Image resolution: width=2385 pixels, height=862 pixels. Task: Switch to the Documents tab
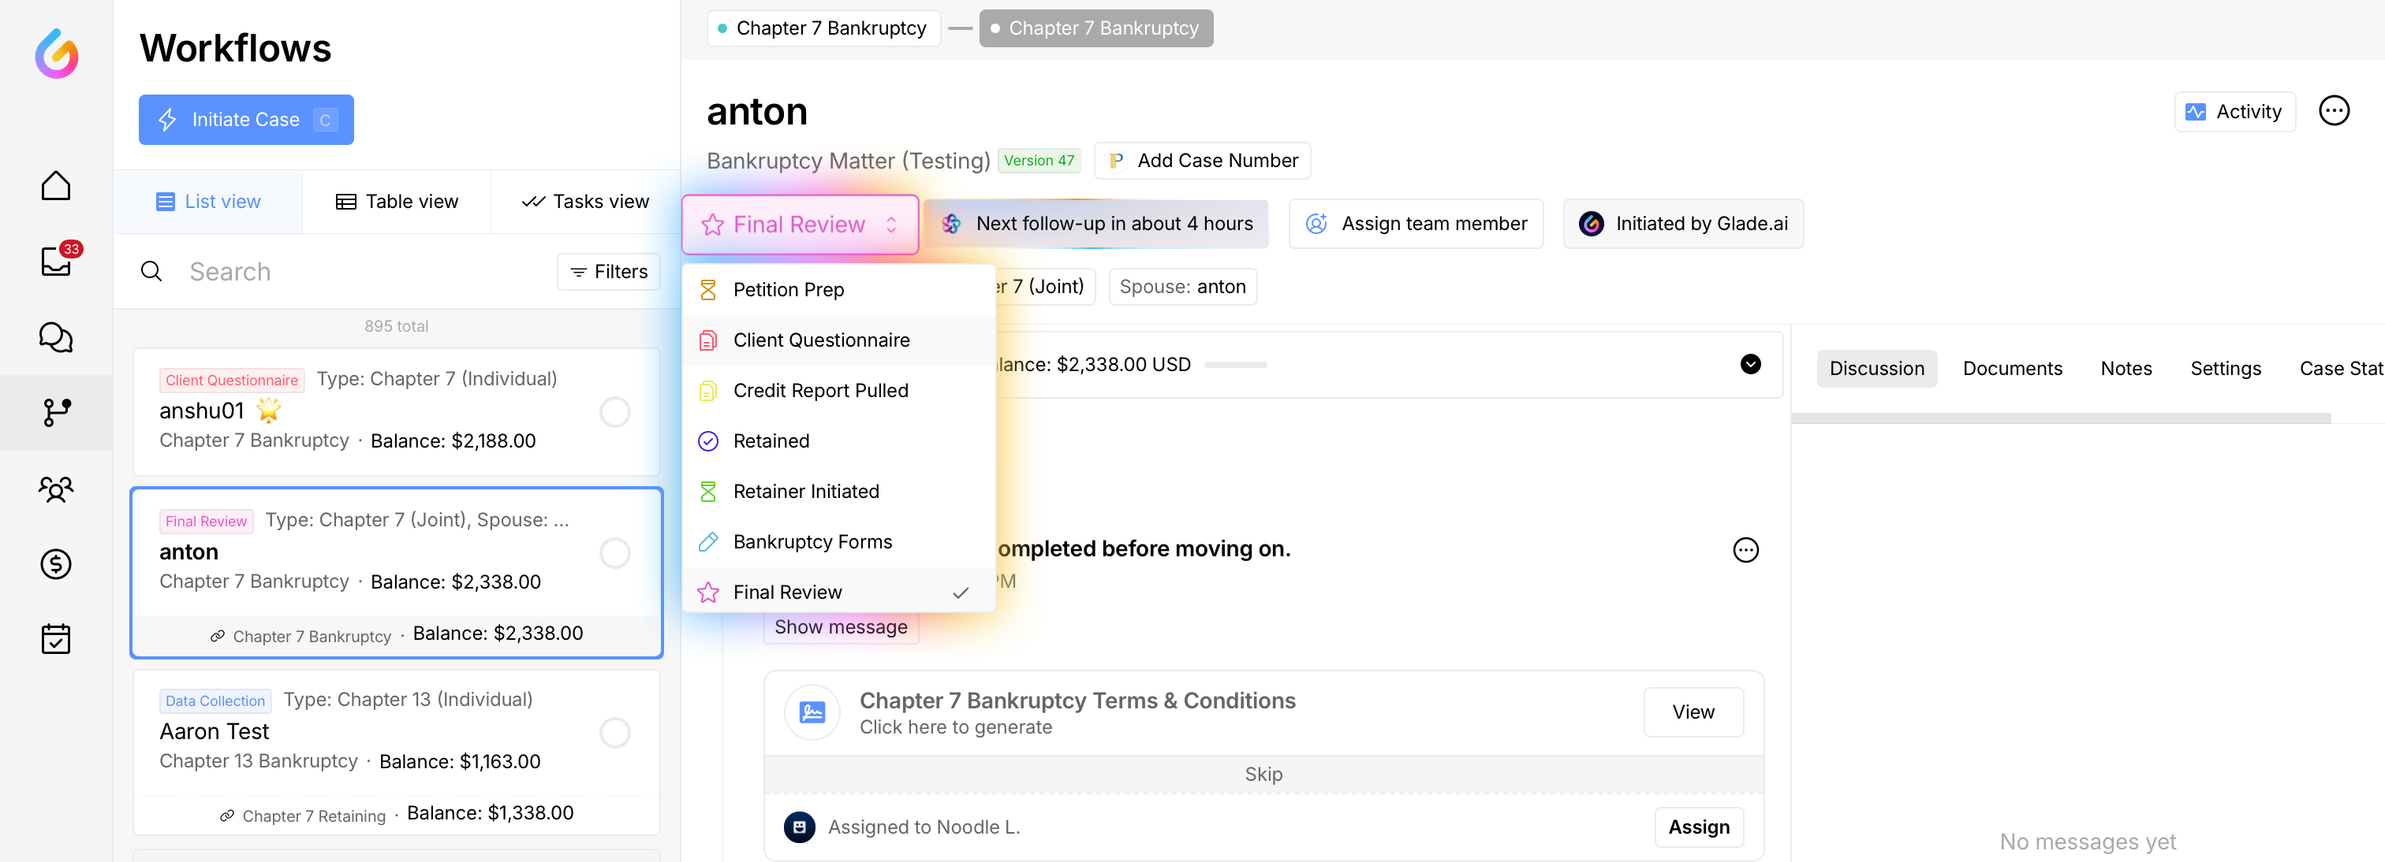2012,368
